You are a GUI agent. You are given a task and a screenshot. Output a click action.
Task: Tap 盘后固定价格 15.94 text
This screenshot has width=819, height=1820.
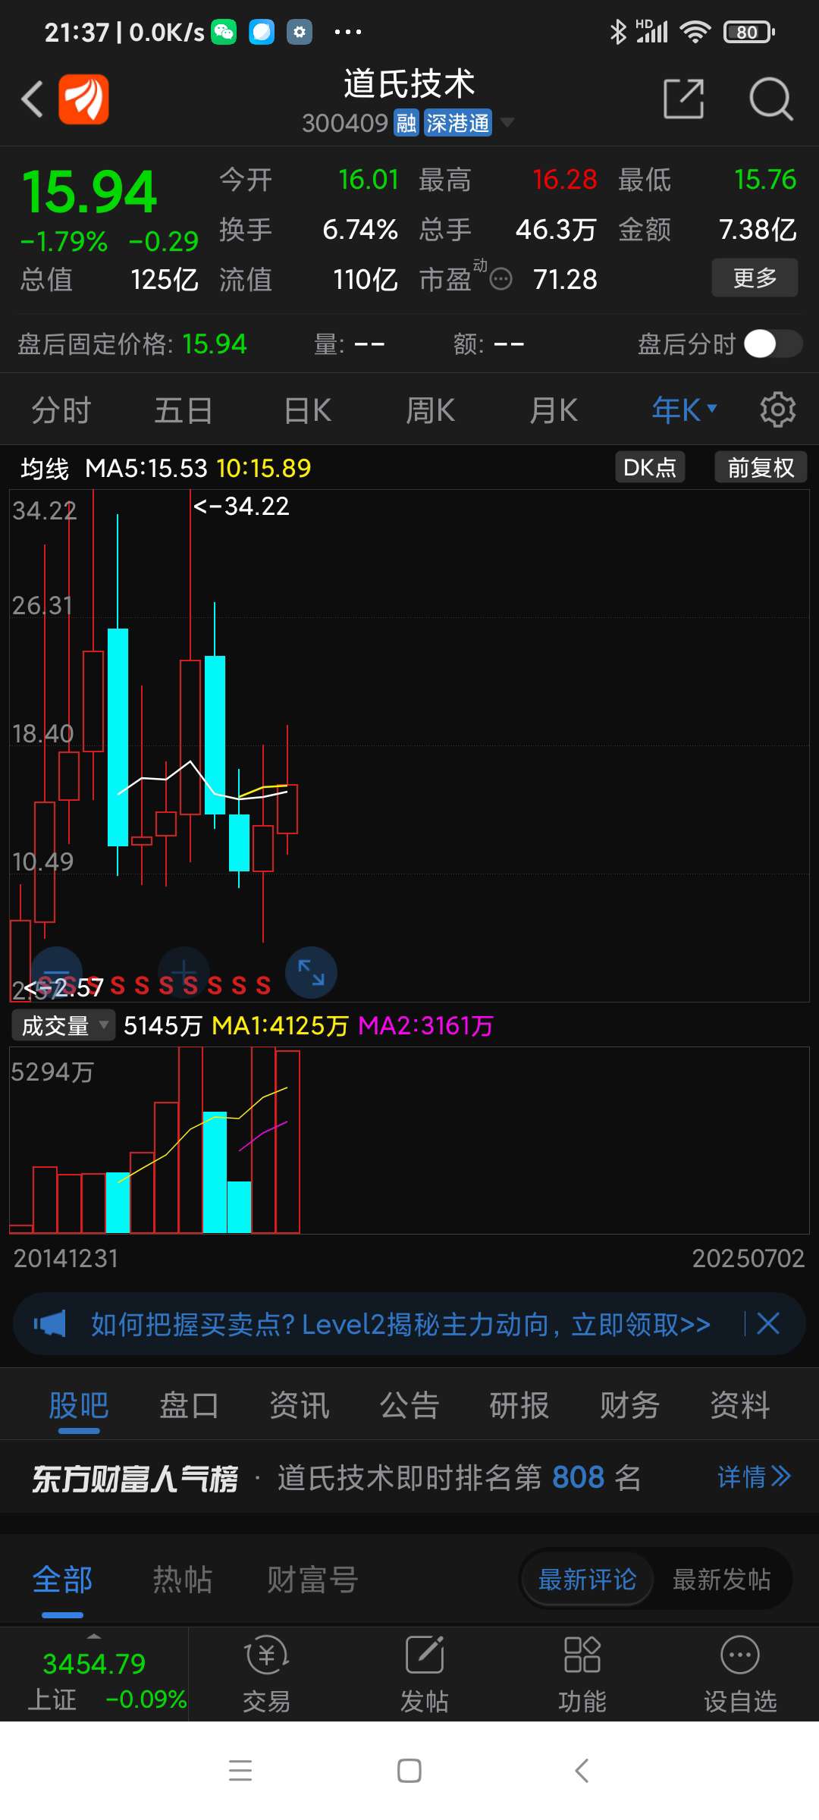132,344
